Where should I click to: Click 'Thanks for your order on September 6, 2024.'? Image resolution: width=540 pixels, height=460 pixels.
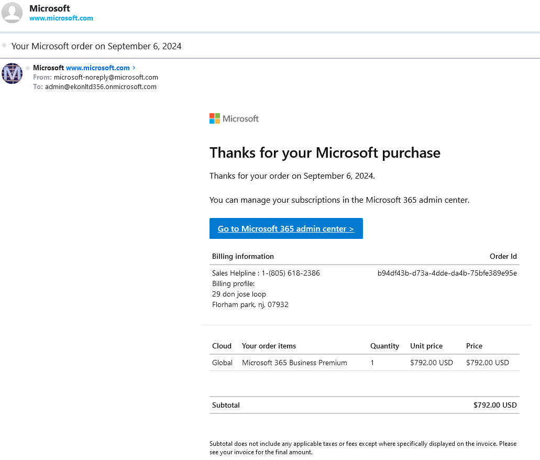point(292,176)
